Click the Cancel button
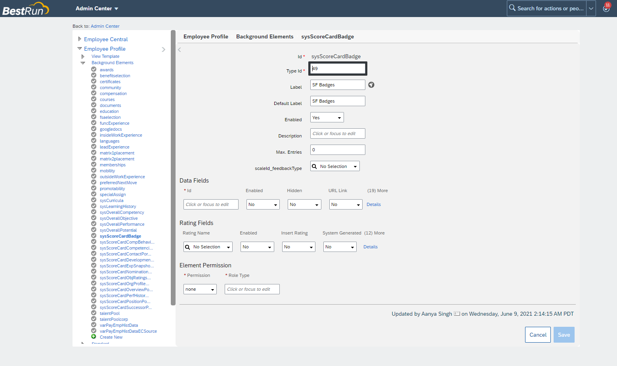Viewport: 617px width, 366px height. 538,335
